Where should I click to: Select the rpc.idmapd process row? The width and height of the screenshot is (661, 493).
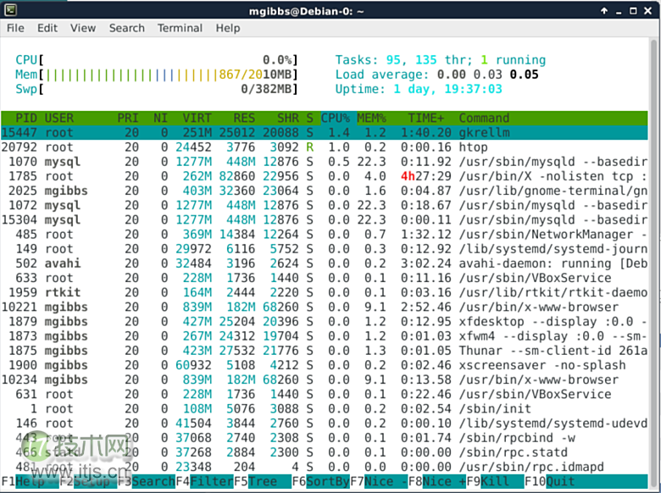(x=325, y=467)
